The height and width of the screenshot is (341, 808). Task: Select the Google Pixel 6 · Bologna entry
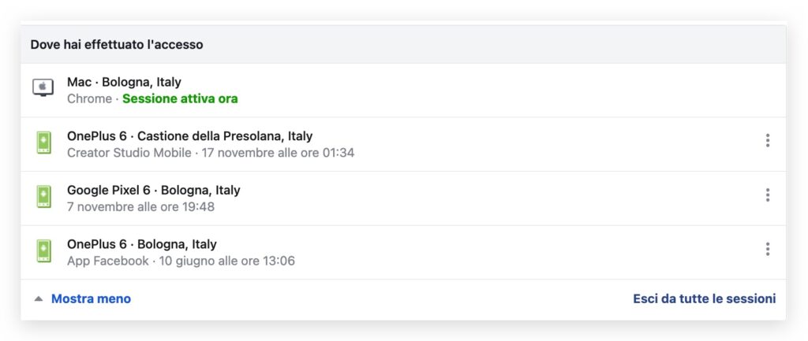[403, 198]
